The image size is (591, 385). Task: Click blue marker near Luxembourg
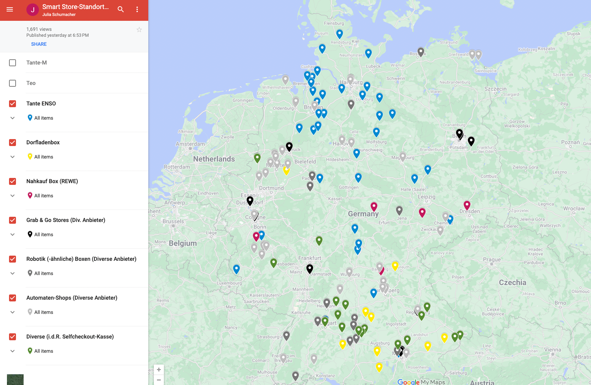(236, 269)
